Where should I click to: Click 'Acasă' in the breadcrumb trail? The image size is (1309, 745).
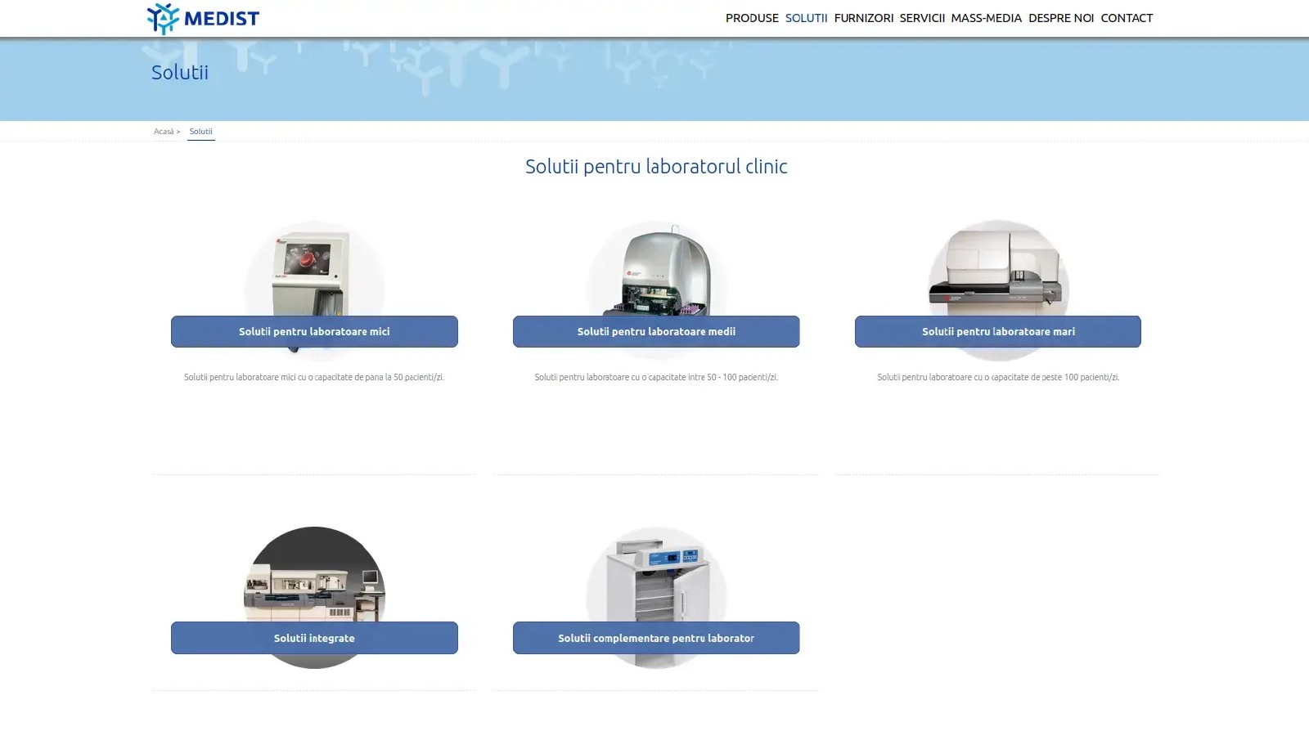(x=163, y=131)
